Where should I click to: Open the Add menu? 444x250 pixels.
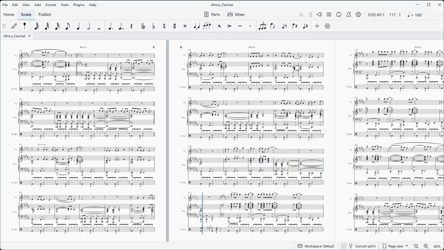(x=37, y=5)
